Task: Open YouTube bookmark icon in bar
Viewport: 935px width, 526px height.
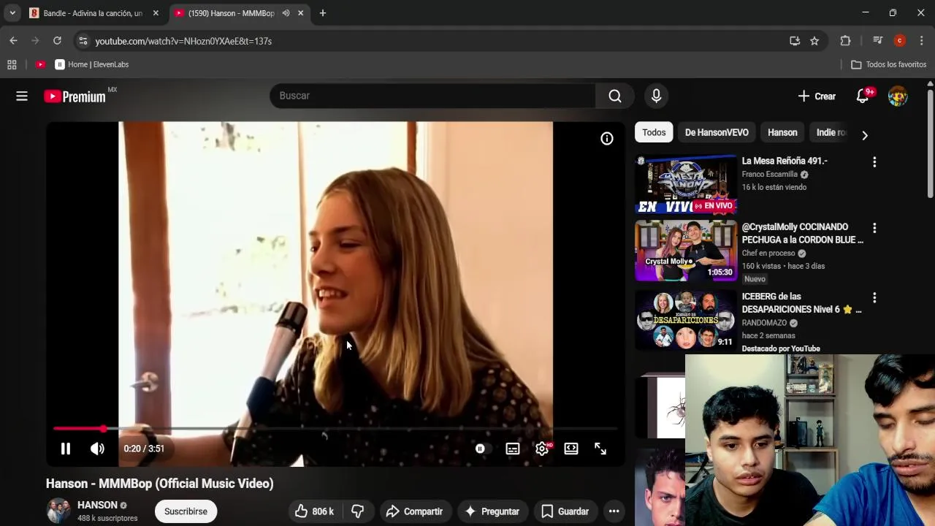Action: click(41, 64)
